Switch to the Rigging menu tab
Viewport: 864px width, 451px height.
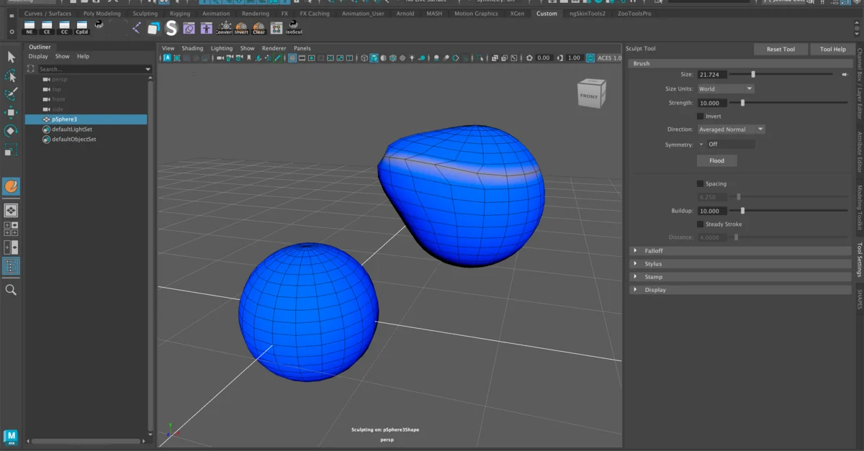pyautogui.click(x=179, y=12)
